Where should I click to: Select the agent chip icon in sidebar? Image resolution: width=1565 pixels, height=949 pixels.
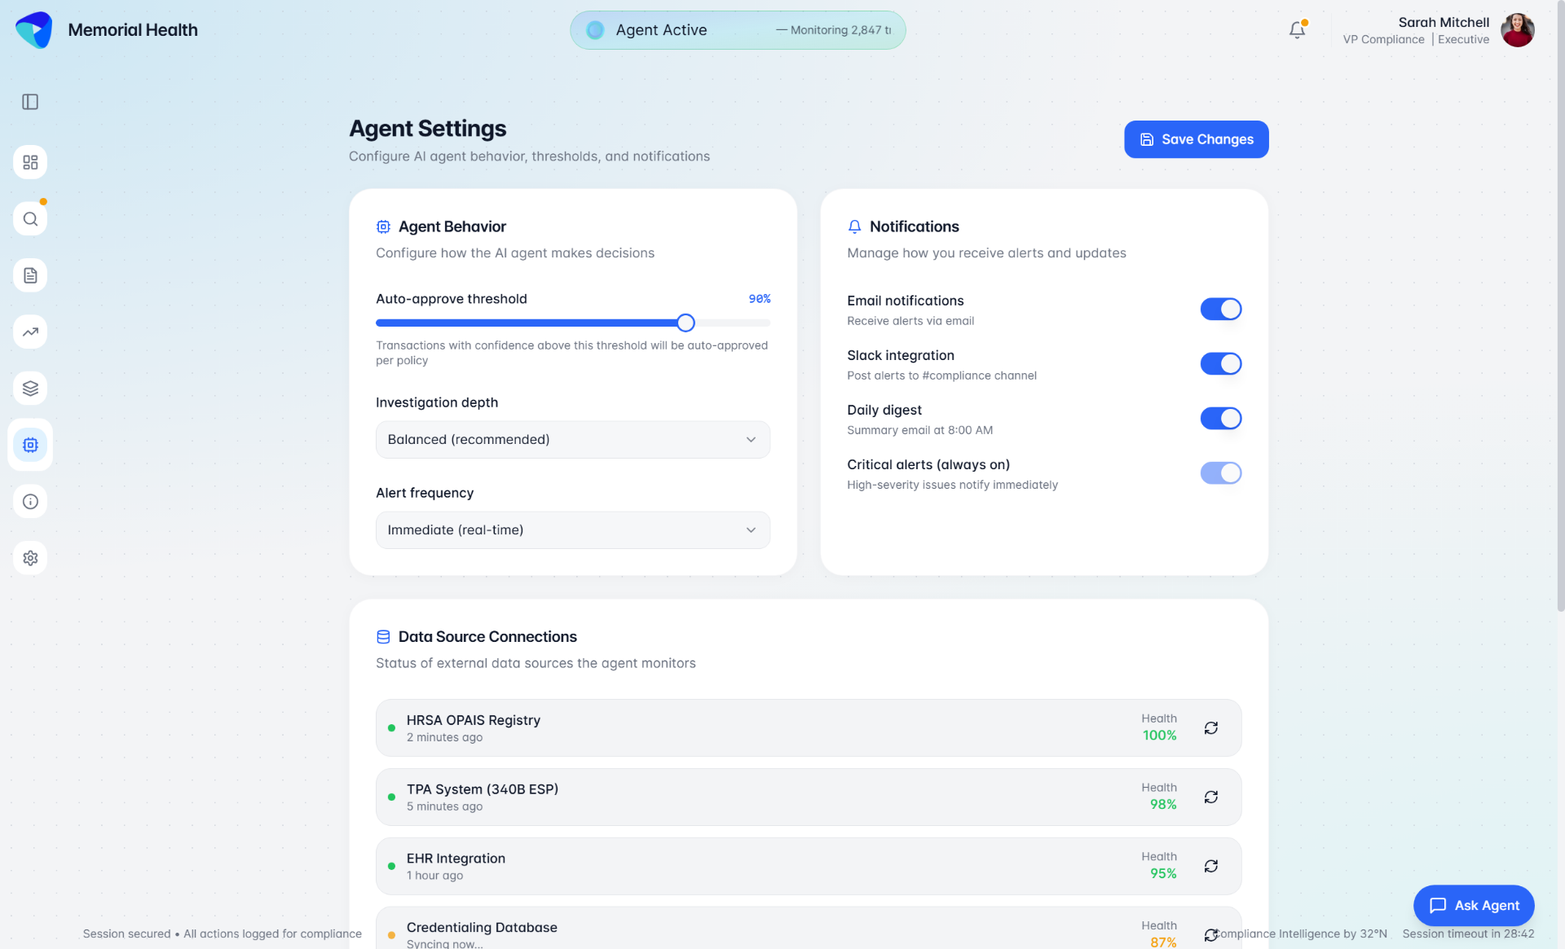coord(30,445)
